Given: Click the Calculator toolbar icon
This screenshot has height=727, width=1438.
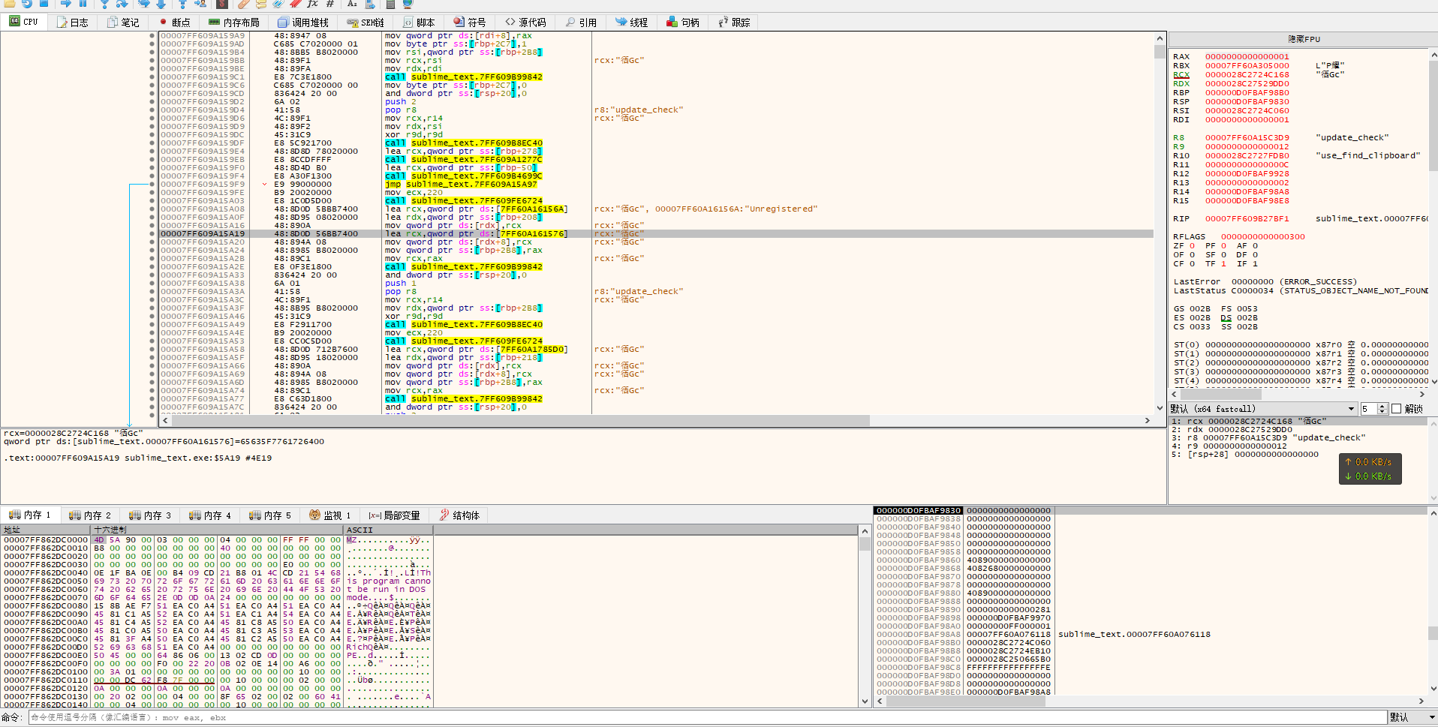Looking at the screenshot, I should point(390,3).
